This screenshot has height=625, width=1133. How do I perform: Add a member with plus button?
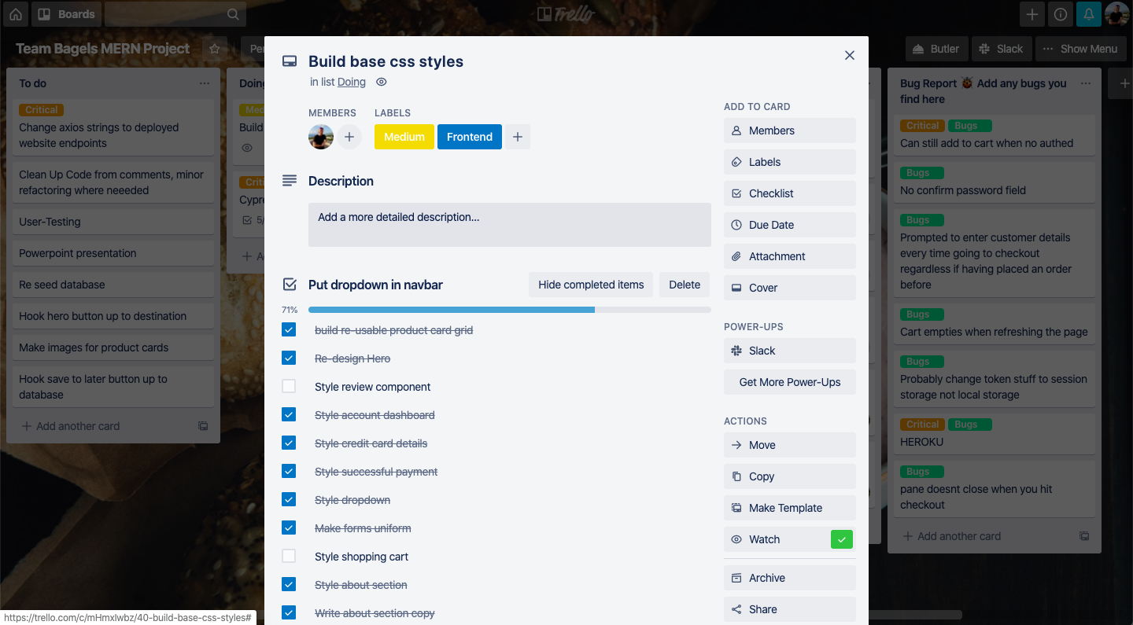point(349,137)
